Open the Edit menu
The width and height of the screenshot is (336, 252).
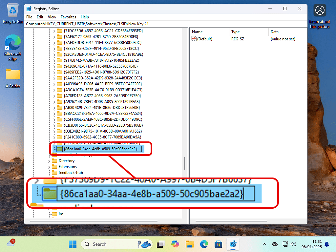[x=40, y=17]
